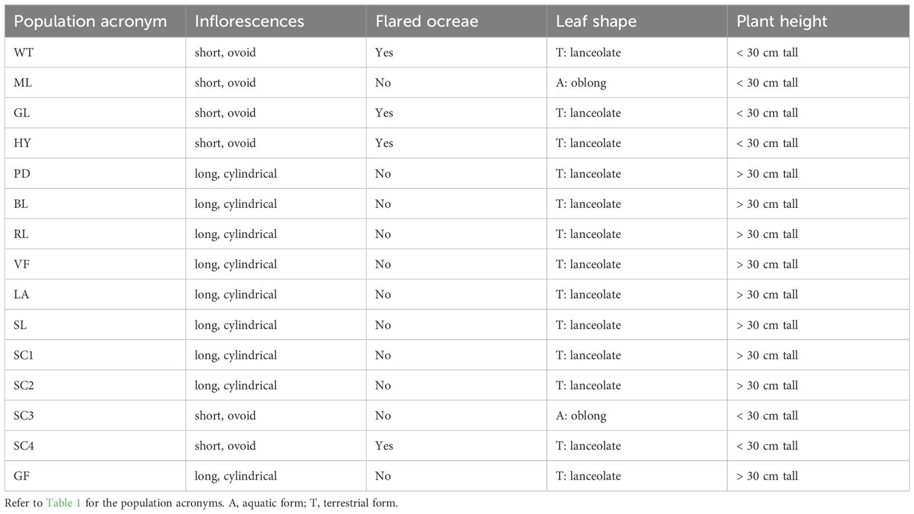The height and width of the screenshot is (514, 914).
Task: Click long, cylindrical cell in PD row
Action: [276, 173]
